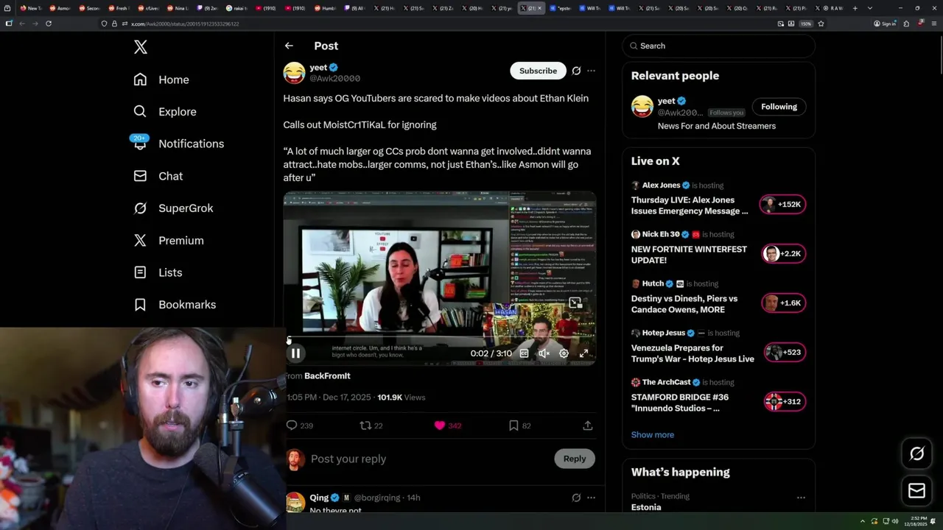Unlike the post with 342 likes

448,425
